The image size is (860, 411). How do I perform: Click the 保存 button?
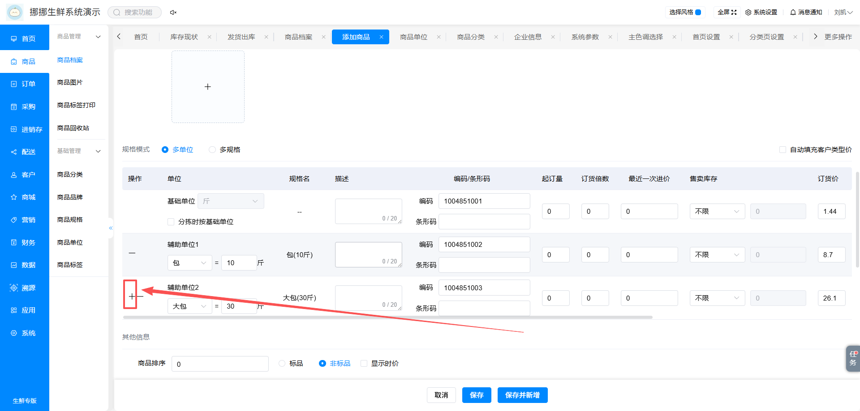[x=477, y=395]
